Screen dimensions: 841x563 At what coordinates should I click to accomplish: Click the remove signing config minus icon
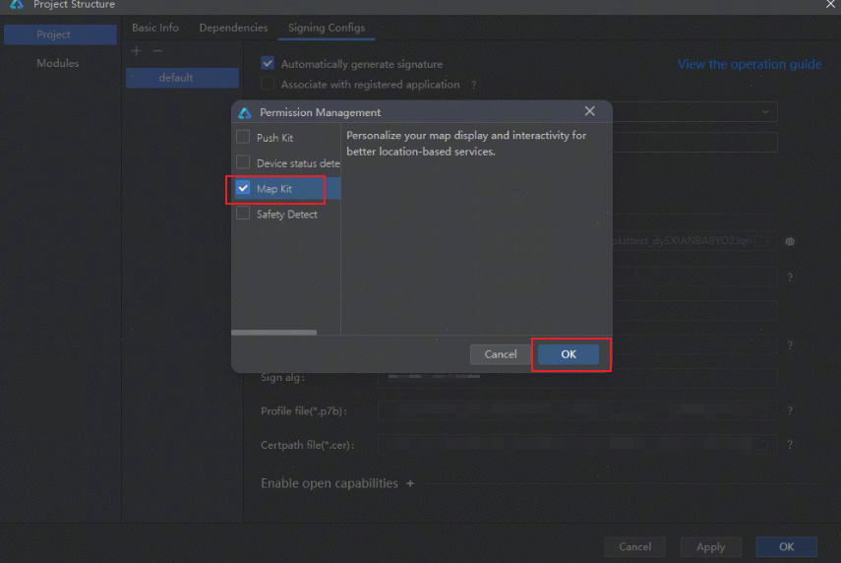[x=156, y=50]
